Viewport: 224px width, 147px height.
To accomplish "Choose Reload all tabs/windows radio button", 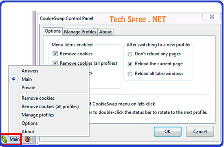I will tap(130, 74).
